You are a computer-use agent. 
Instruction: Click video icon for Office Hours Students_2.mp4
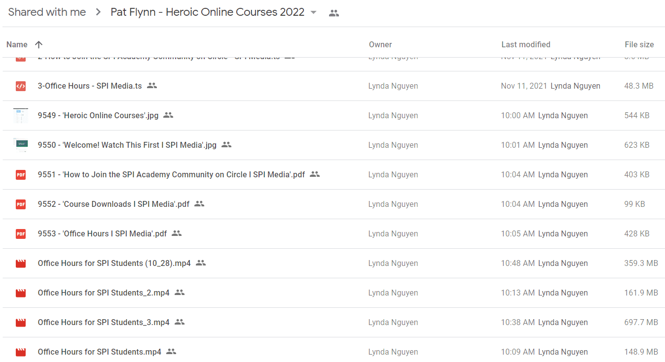(x=20, y=293)
